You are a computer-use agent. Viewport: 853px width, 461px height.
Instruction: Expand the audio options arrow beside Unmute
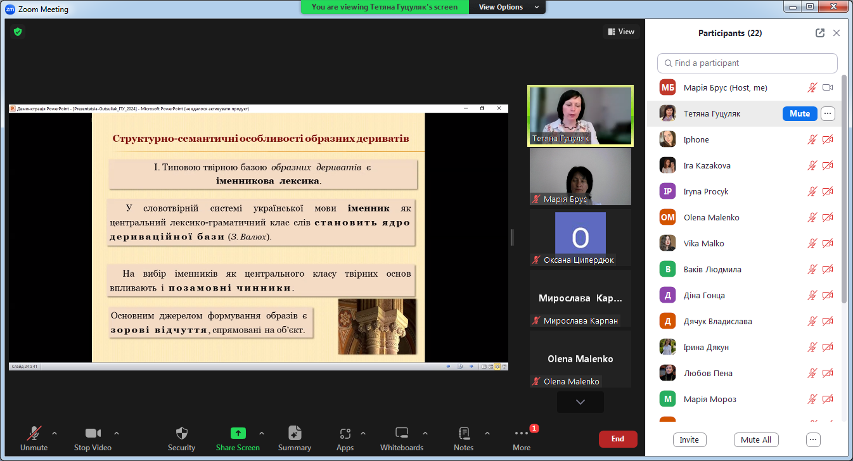[x=55, y=433]
